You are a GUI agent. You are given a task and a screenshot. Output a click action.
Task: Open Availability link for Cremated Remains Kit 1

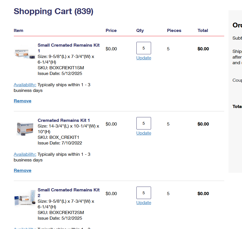tap(25, 154)
